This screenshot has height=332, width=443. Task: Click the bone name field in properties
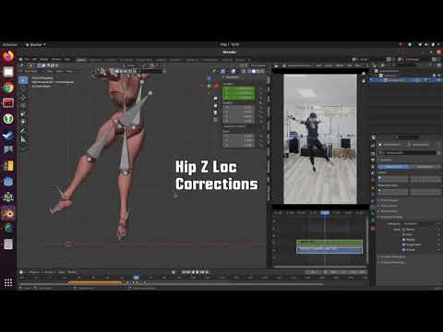click(x=409, y=153)
